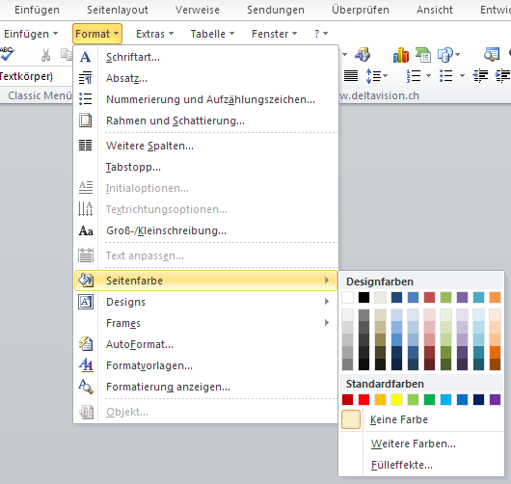The height and width of the screenshot is (484, 511).
Task: Open Fülleffekte dialog
Action: pyautogui.click(x=402, y=465)
